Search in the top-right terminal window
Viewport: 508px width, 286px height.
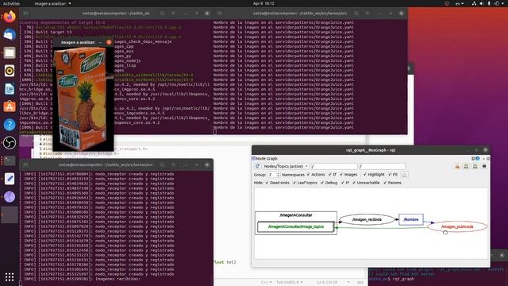pos(356,14)
